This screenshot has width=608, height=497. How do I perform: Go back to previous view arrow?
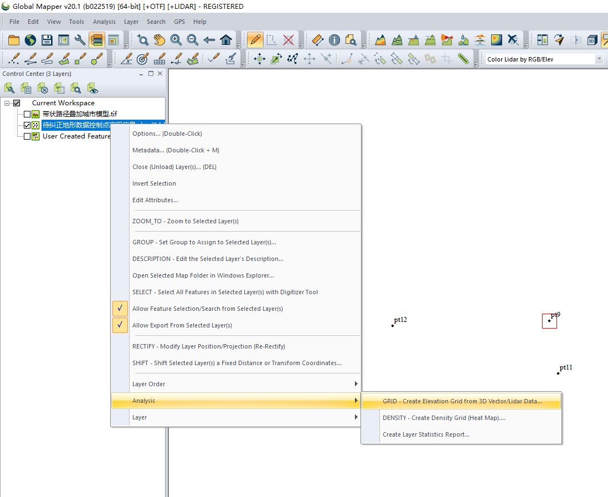[x=209, y=40]
